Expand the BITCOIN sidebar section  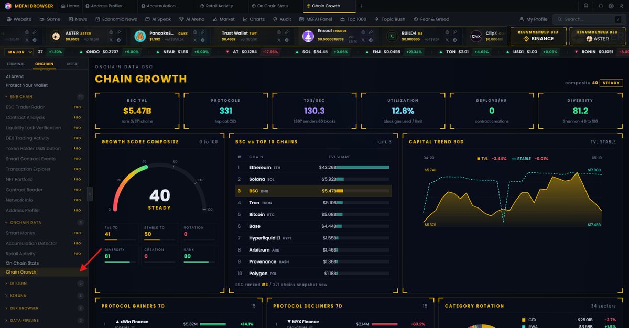44,283
